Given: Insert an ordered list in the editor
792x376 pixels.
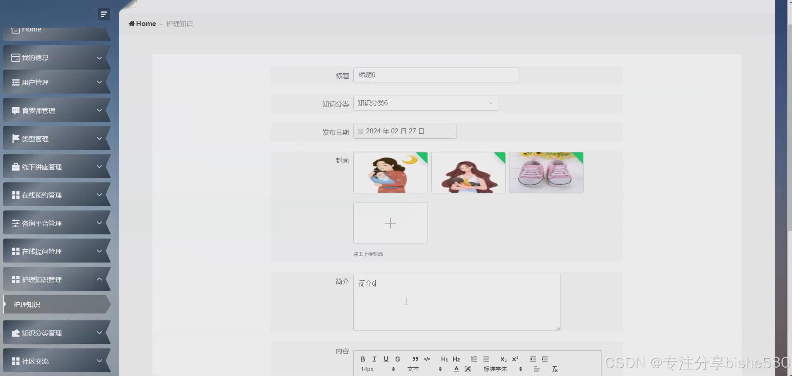Looking at the screenshot, I should [x=474, y=359].
